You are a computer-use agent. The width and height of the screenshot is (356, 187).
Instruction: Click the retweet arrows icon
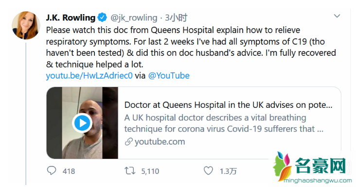130,170
